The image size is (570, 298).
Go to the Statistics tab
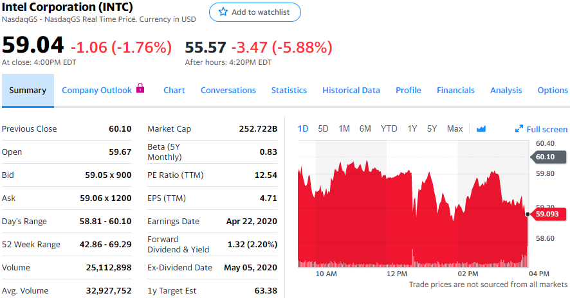[x=289, y=91]
